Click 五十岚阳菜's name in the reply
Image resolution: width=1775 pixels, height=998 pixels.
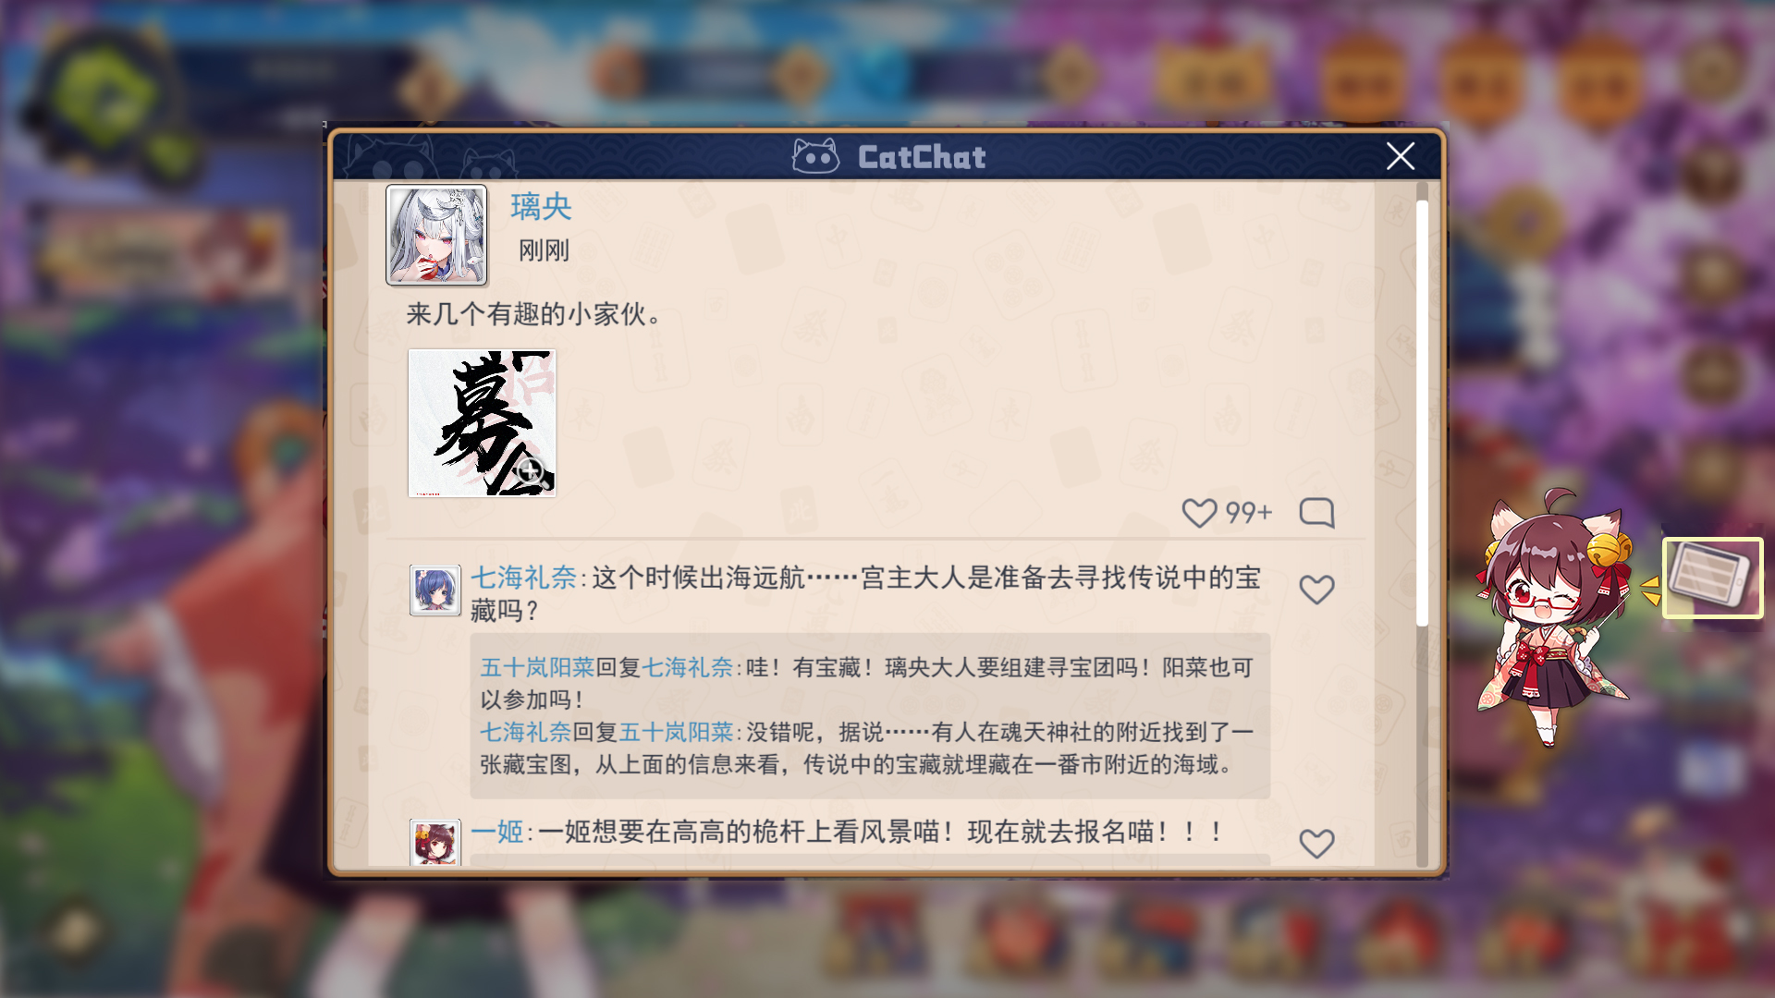tap(537, 667)
